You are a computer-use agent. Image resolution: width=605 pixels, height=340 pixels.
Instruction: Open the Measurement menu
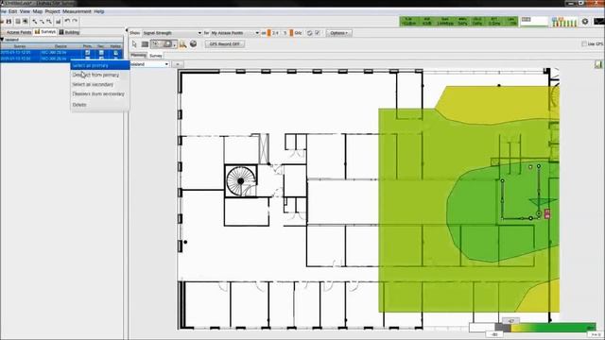pos(77,11)
